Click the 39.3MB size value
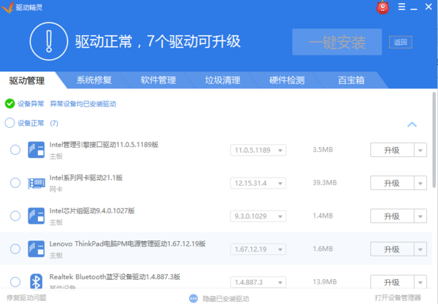 click(325, 183)
